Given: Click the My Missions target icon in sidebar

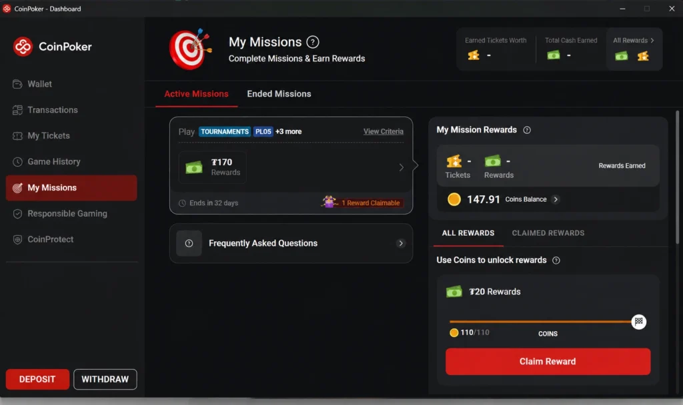Looking at the screenshot, I should (x=17, y=188).
